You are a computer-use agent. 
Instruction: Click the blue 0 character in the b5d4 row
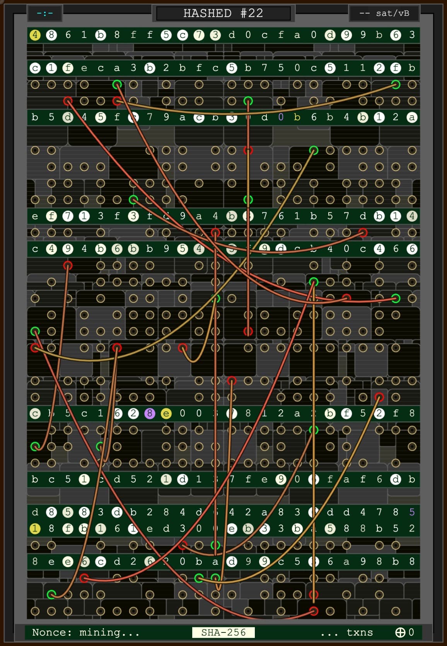coord(281,117)
